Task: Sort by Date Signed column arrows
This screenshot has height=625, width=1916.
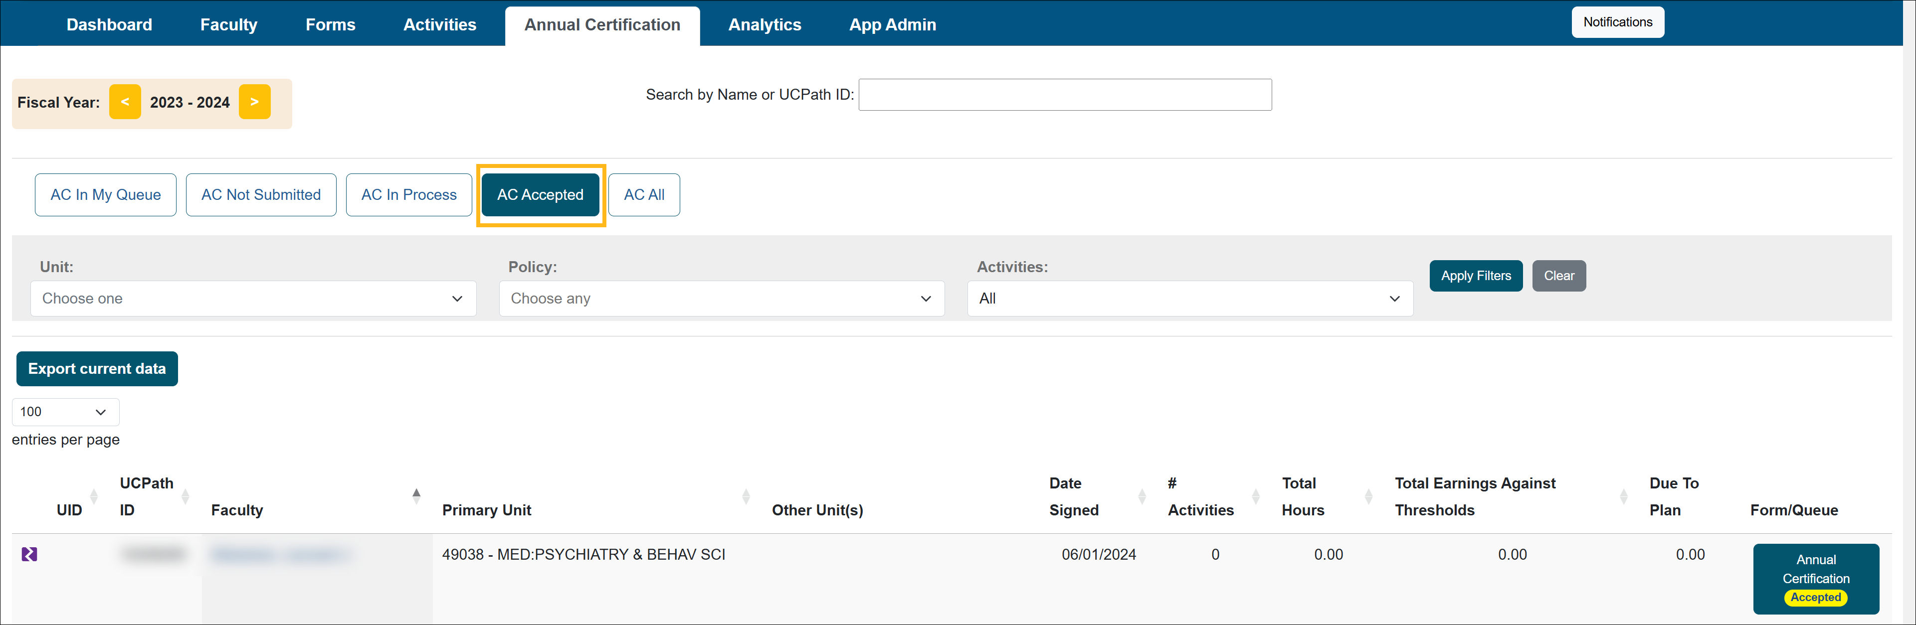Action: click(x=1142, y=496)
